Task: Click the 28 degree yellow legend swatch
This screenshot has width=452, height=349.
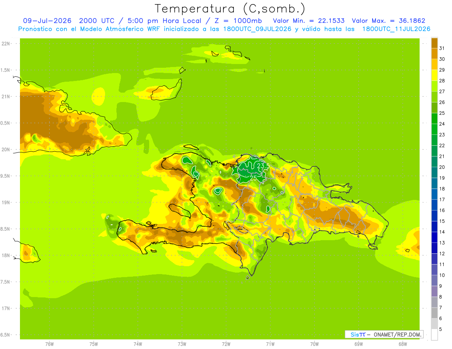Action: tap(434, 75)
